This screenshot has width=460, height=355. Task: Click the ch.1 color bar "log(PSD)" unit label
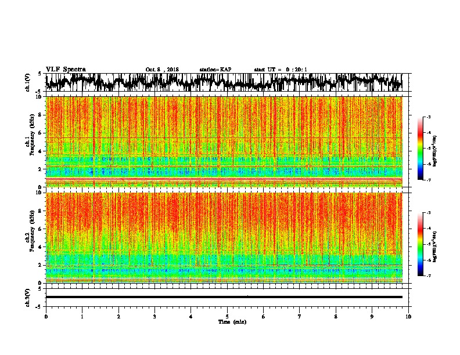435,151
